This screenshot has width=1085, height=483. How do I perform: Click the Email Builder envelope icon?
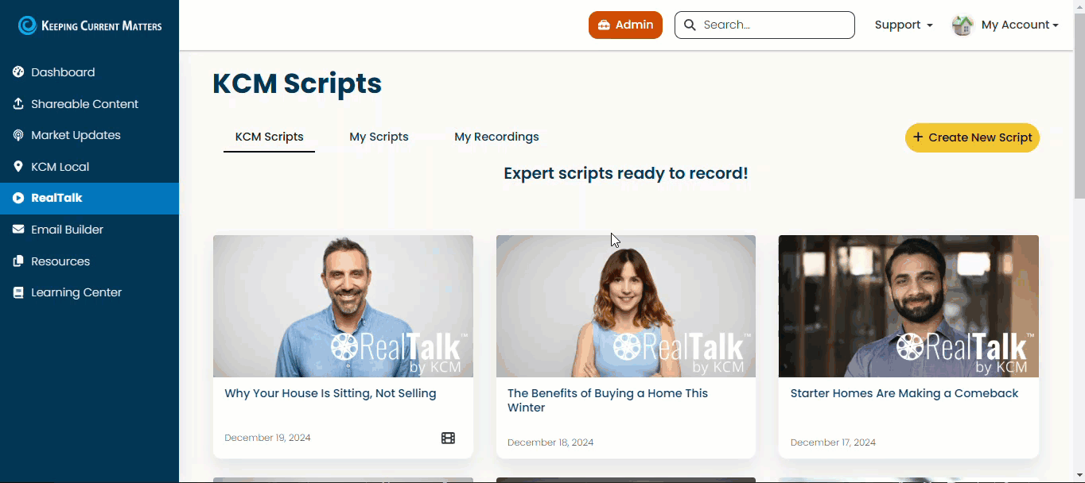[x=18, y=230]
